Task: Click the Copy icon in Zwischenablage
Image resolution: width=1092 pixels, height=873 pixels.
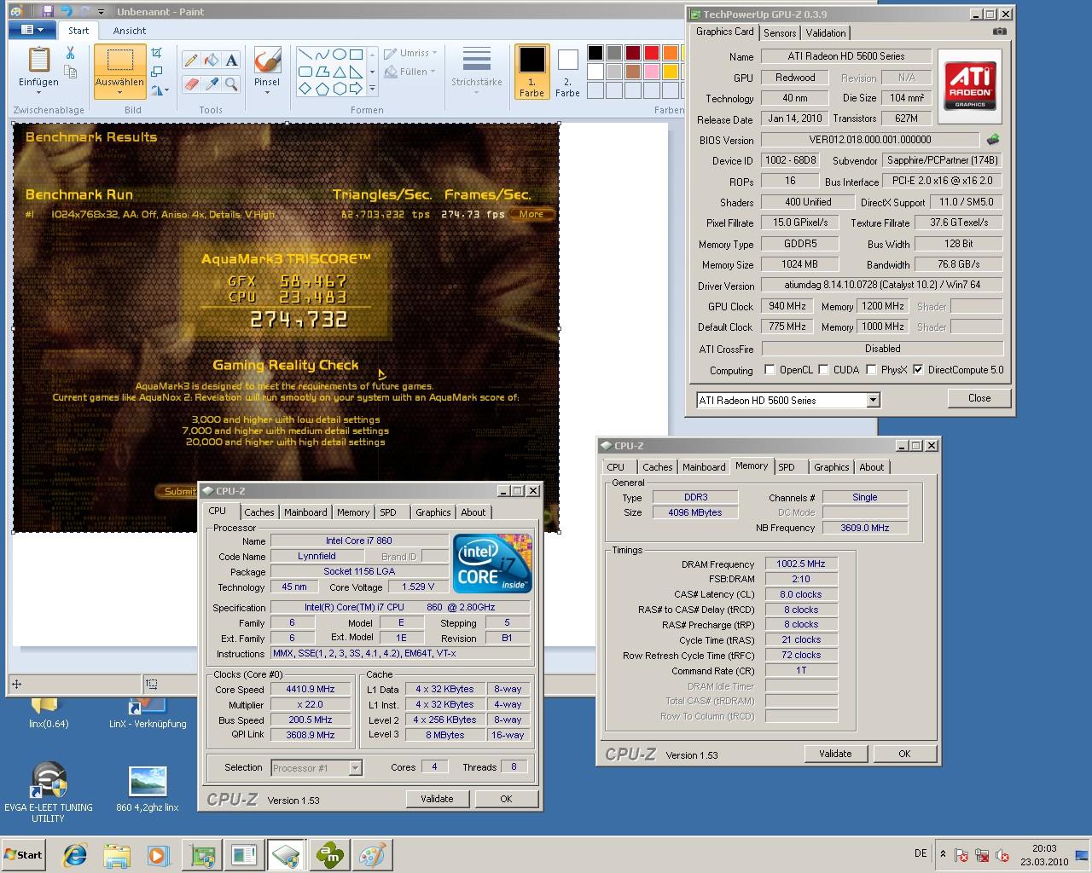Action: [71, 72]
